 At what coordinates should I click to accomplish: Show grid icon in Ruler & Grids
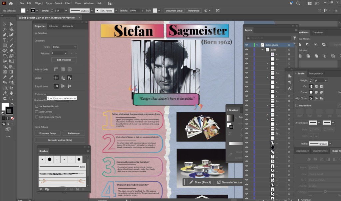tap(63, 69)
